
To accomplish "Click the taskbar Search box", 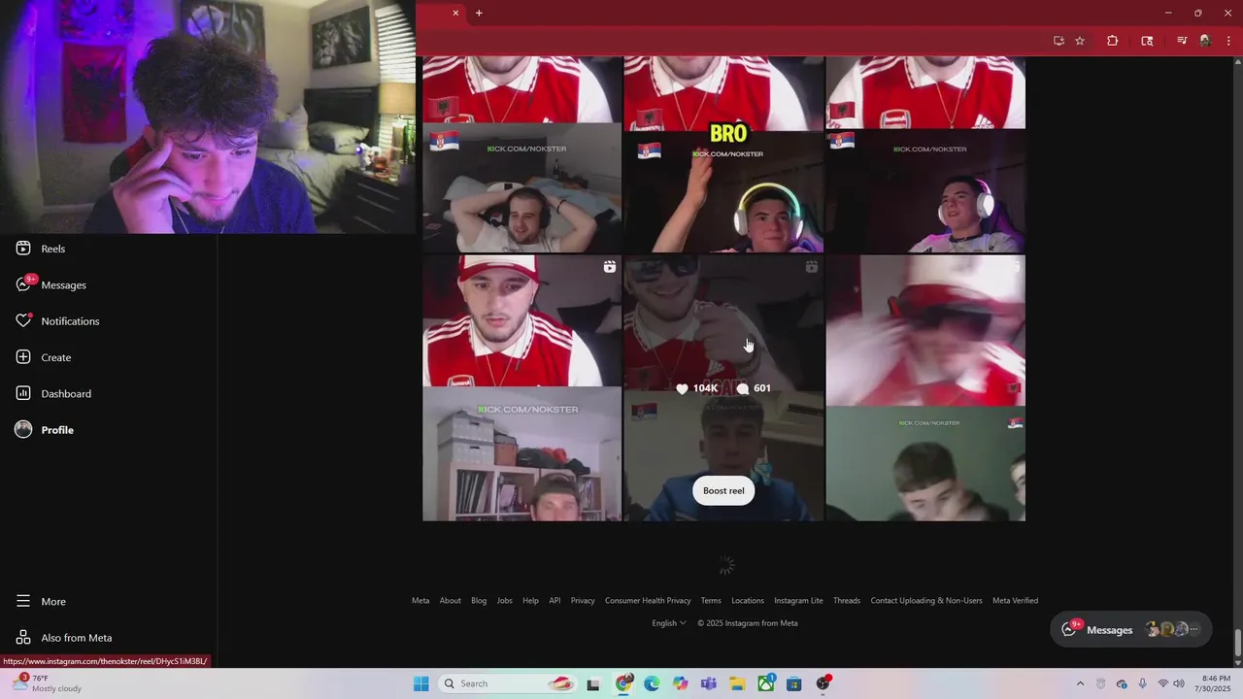I will point(507,683).
